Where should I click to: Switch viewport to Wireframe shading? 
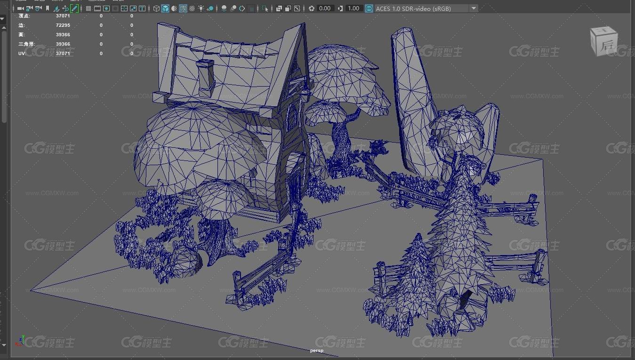[x=156, y=8]
